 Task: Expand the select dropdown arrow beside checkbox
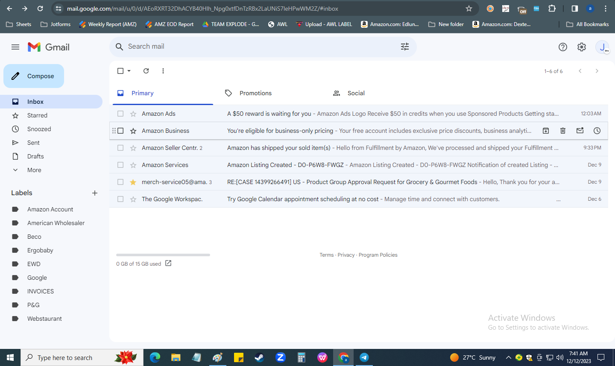click(129, 71)
